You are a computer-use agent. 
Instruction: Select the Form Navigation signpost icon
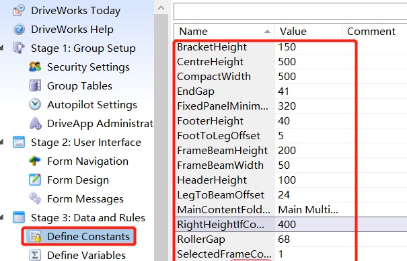pyautogui.click(x=35, y=161)
